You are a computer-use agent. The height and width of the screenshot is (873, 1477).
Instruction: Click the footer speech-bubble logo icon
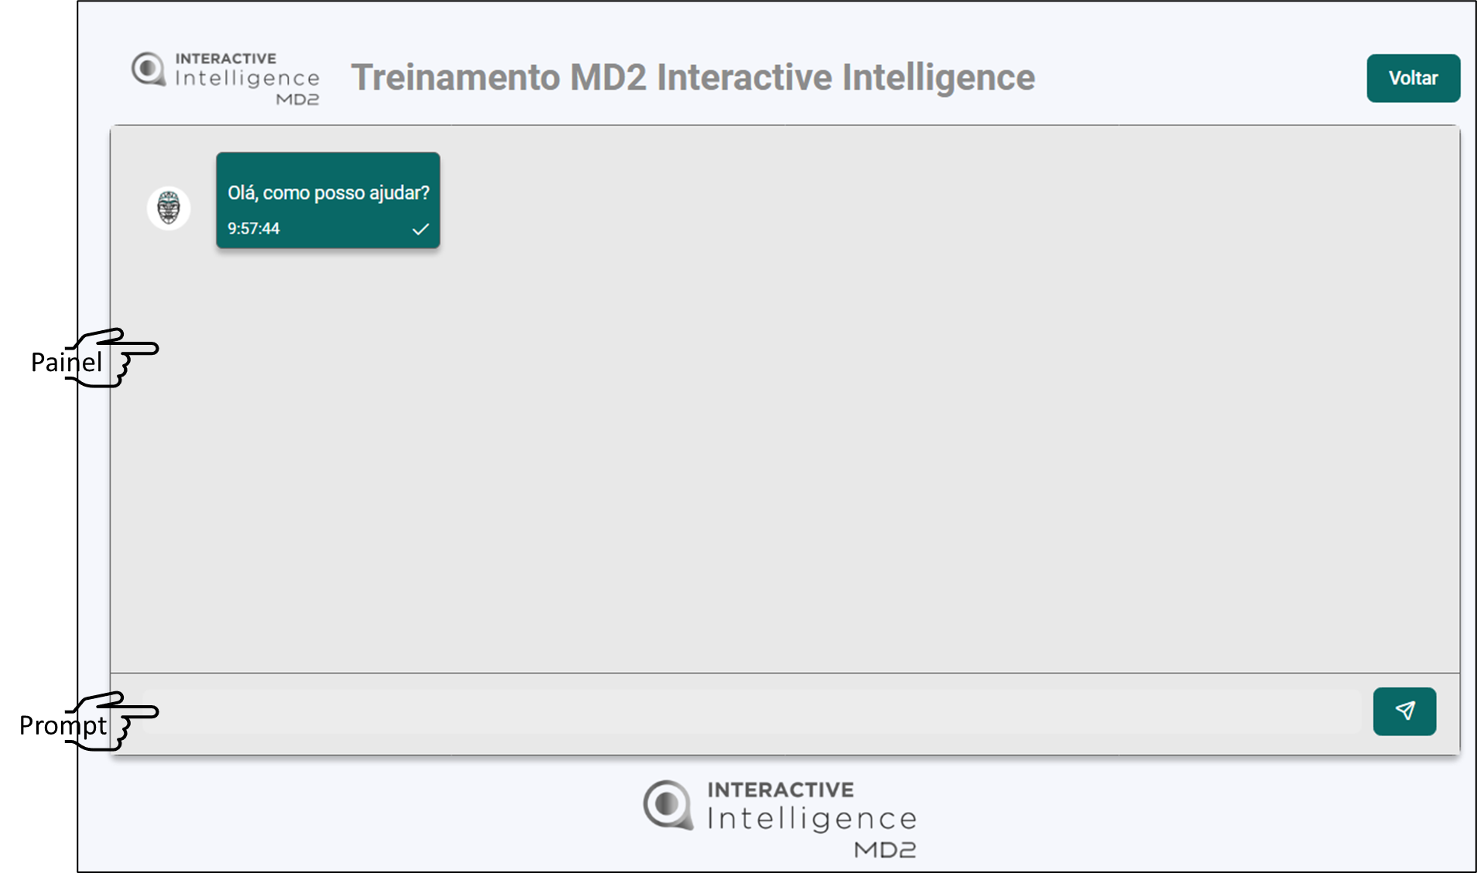(667, 805)
